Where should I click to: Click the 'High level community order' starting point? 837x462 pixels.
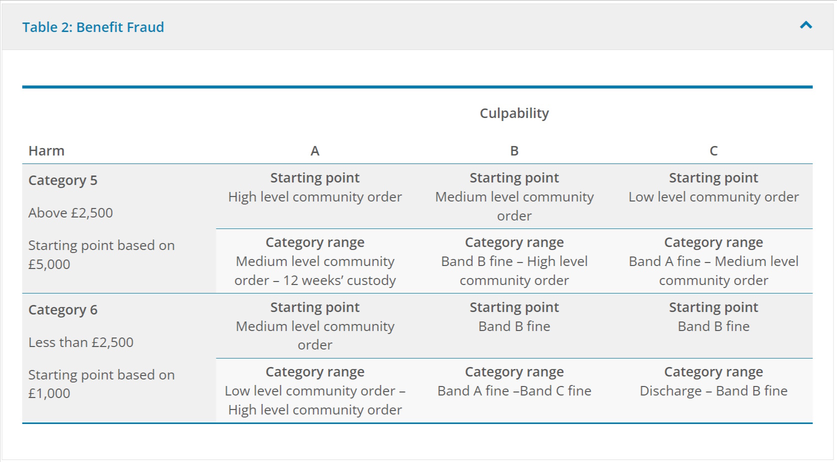[x=315, y=197]
